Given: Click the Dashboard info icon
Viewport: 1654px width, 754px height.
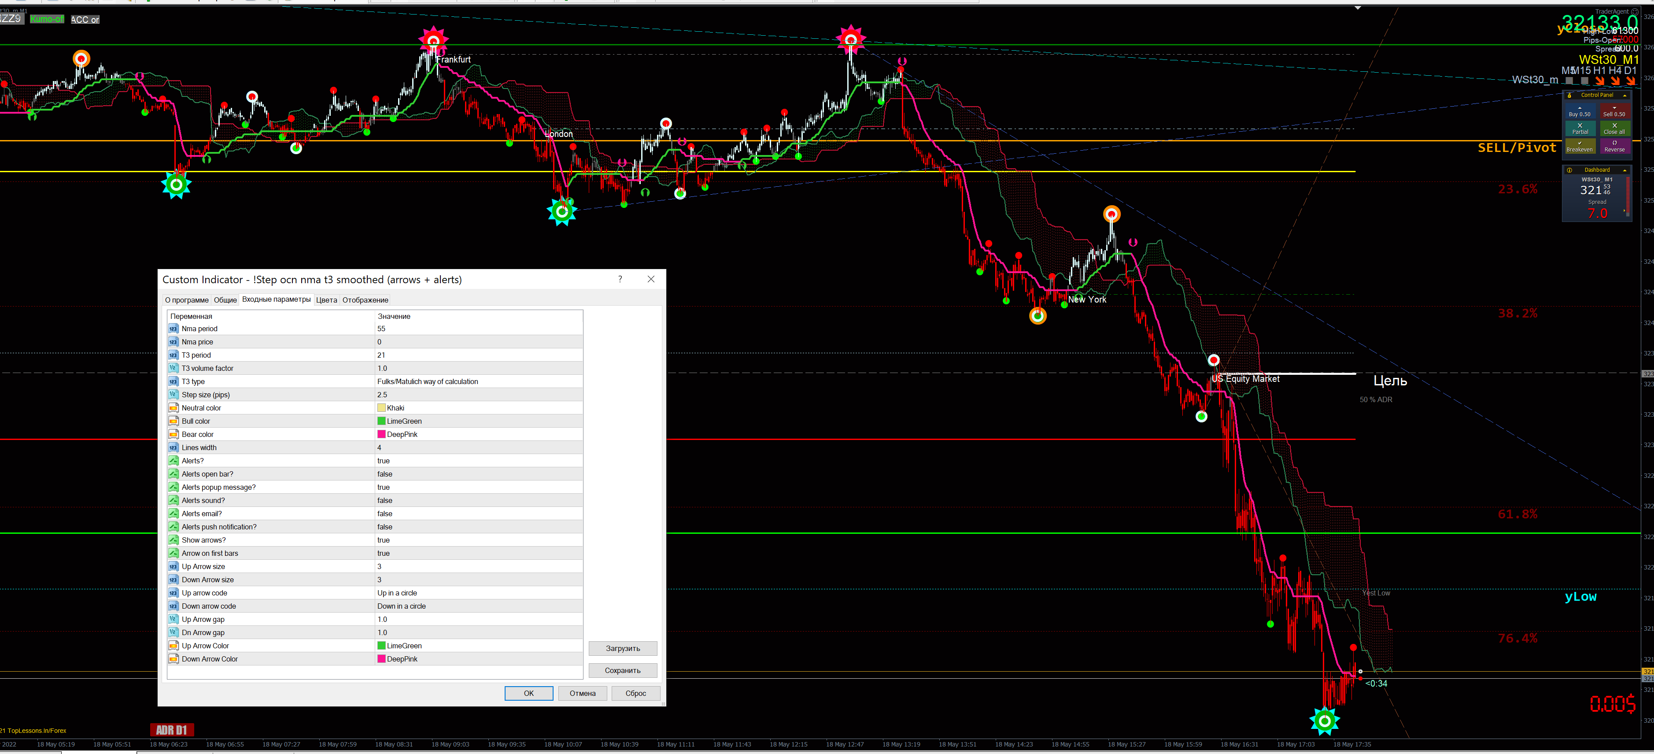Looking at the screenshot, I should point(1569,170).
